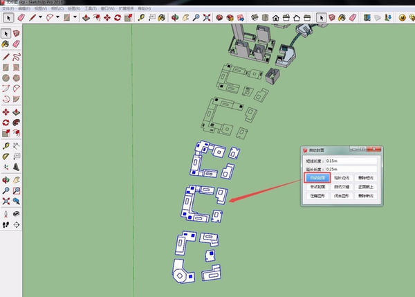
Task: Choose the Tape Measure tool
Action: (x=140, y=16)
